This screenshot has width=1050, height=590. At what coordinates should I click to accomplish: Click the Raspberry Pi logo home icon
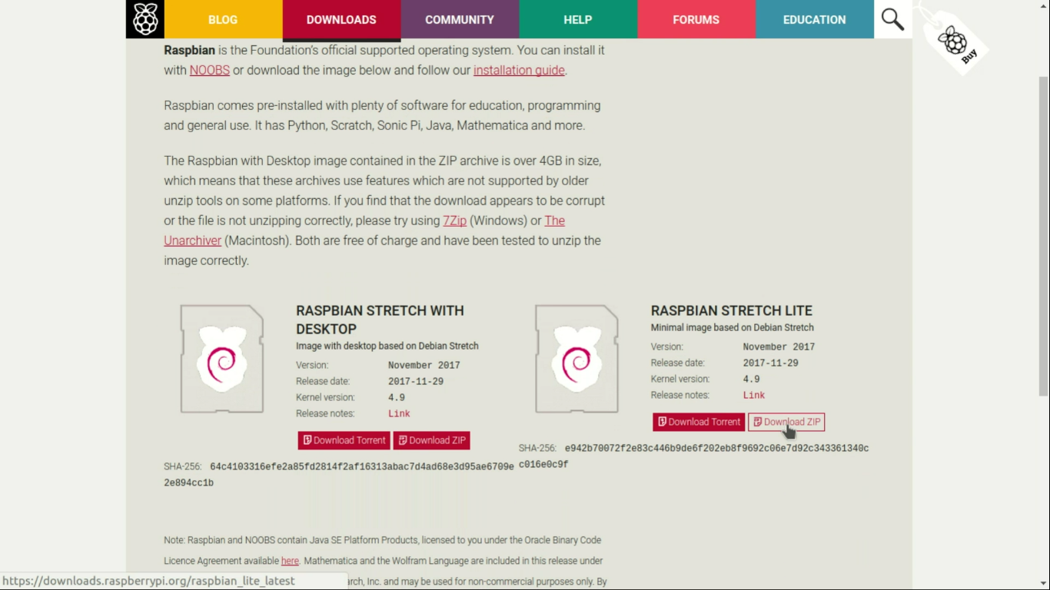(145, 19)
